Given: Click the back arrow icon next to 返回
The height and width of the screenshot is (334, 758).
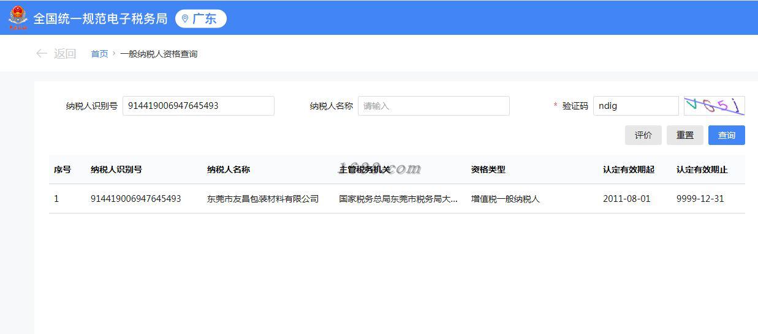Looking at the screenshot, I should point(42,54).
